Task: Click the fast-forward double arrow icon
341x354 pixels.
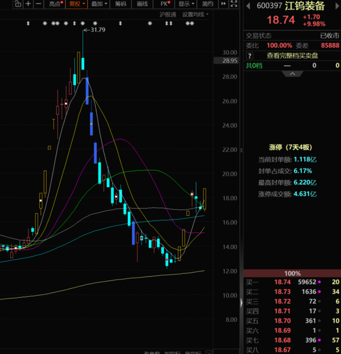Action: click(x=223, y=4)
